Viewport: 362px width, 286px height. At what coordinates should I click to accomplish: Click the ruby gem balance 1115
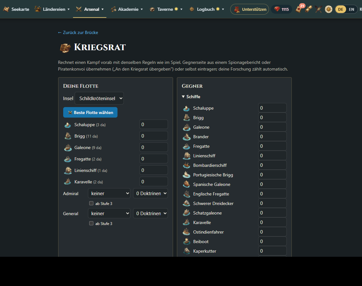[281, 9]
